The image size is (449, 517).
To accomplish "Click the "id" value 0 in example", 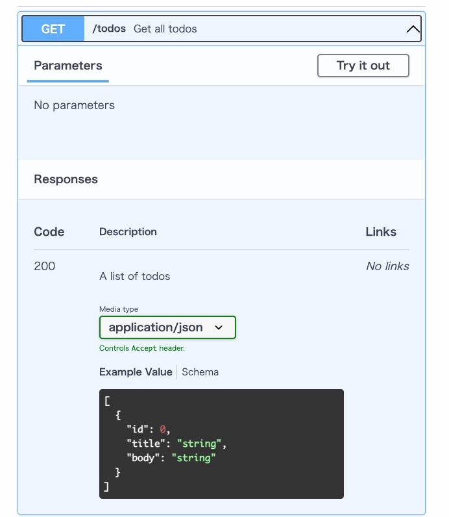I will coord(163,429).
